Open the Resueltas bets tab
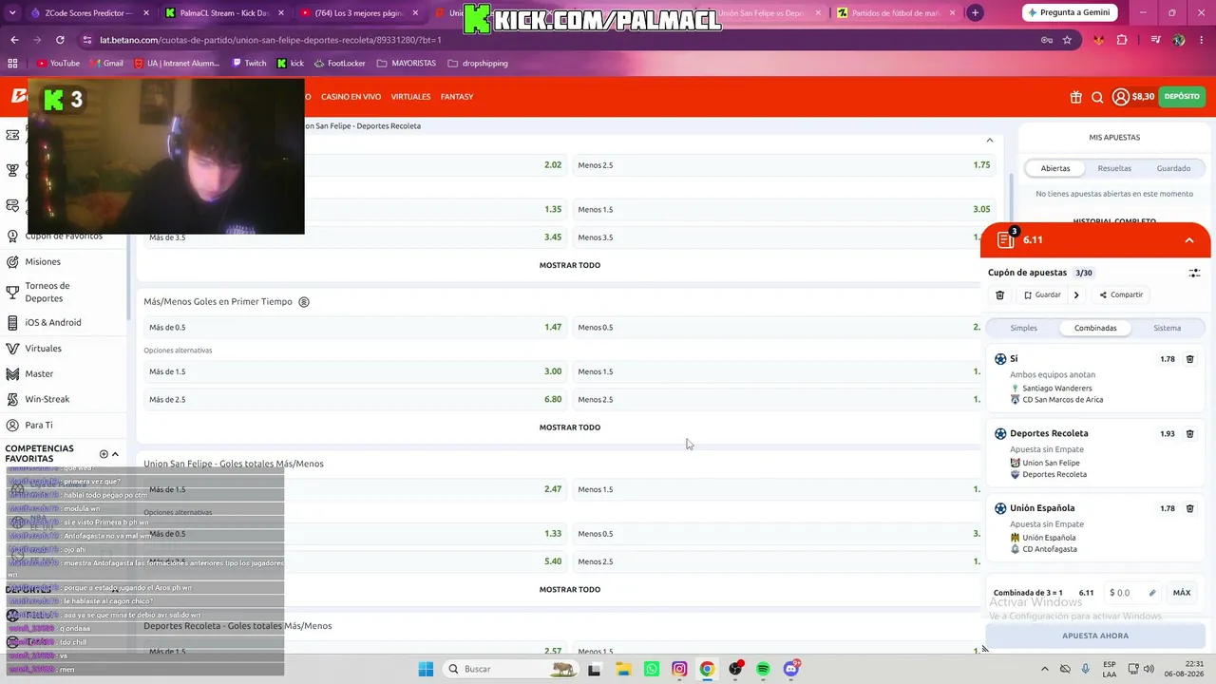 tap(1114, 168)
